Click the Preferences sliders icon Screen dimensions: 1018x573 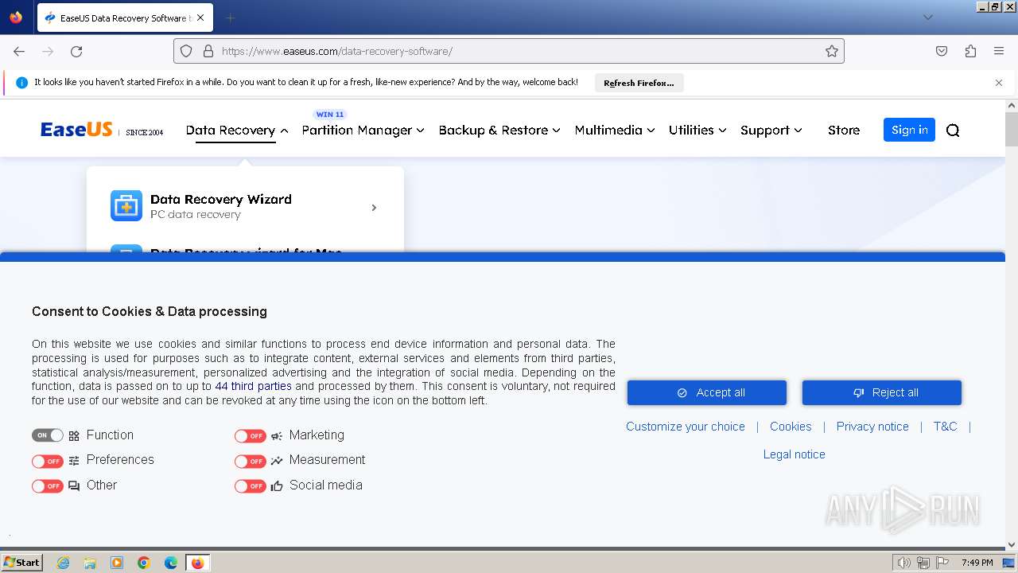coord(74,461)
